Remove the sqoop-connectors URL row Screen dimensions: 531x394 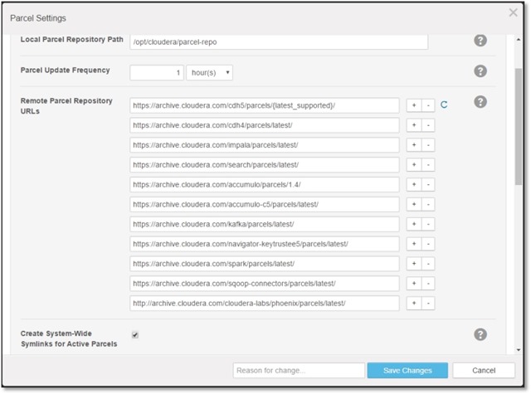[428, 284]
